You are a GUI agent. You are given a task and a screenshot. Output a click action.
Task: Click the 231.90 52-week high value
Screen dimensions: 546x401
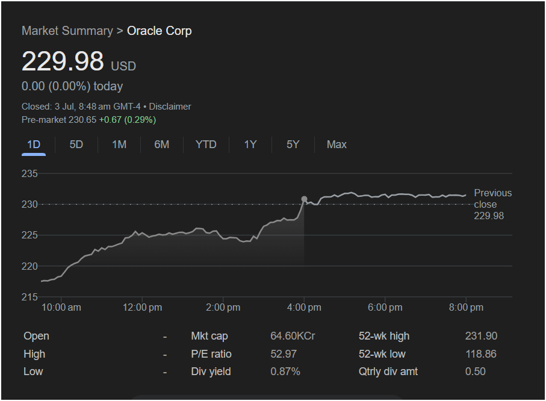(x=481, y=336)
